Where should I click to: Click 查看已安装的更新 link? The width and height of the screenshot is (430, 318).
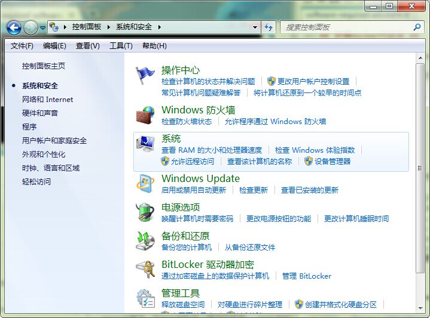pyautogui.click(x=310, y=190)
